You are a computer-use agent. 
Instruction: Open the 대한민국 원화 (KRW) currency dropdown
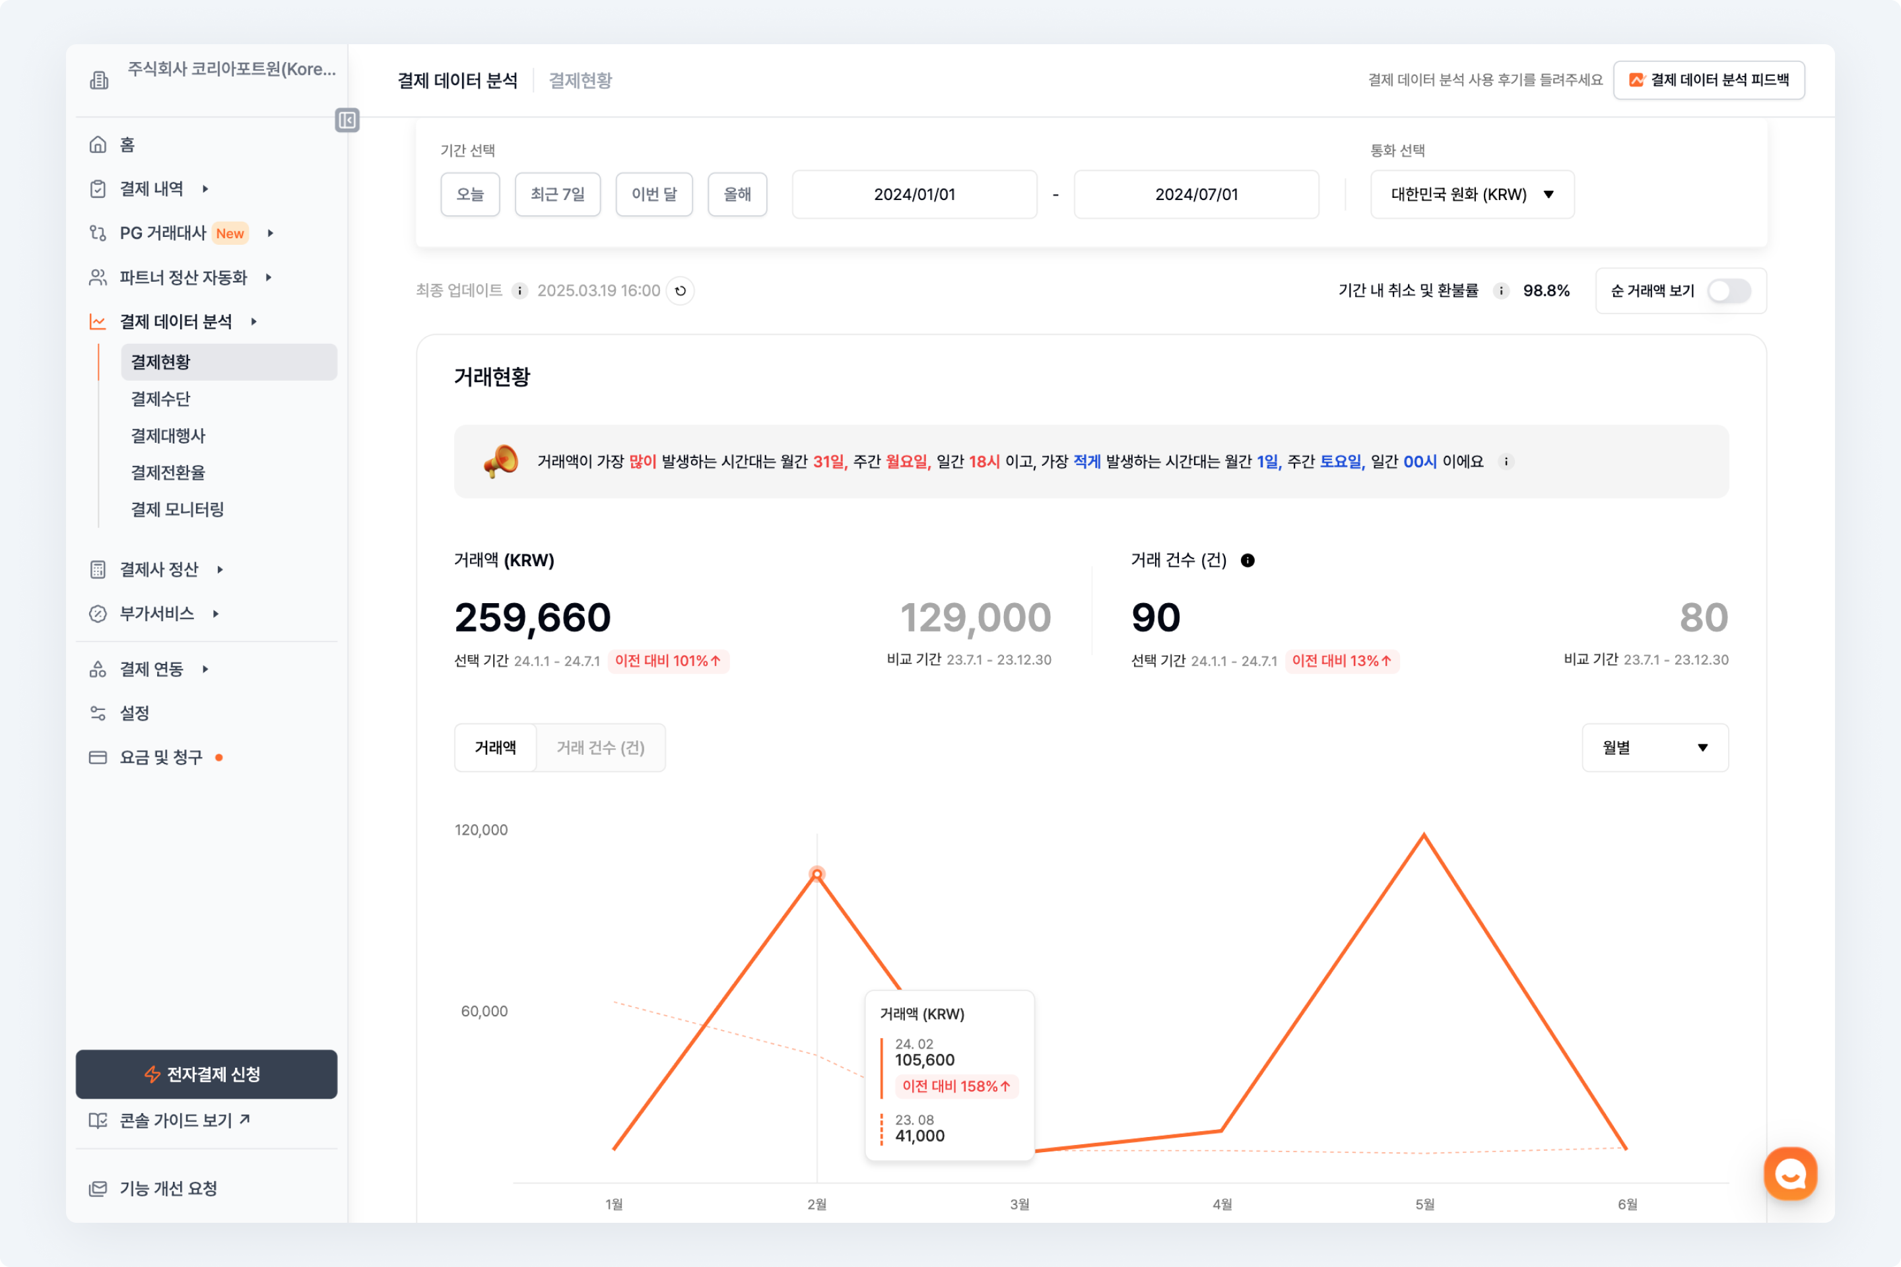[1472, 195]
